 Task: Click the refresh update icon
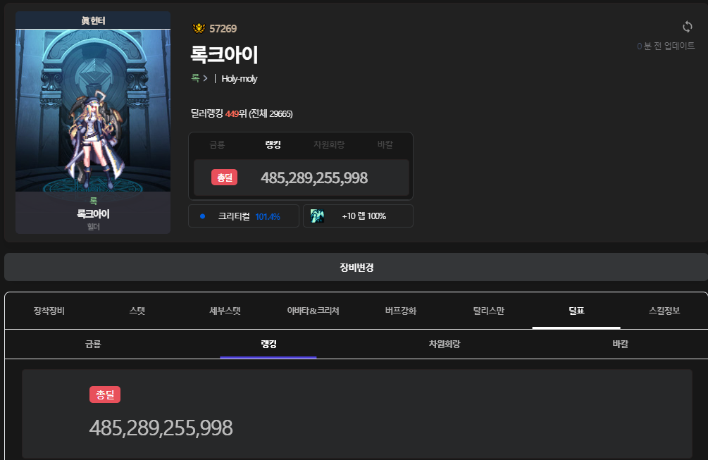688,27
